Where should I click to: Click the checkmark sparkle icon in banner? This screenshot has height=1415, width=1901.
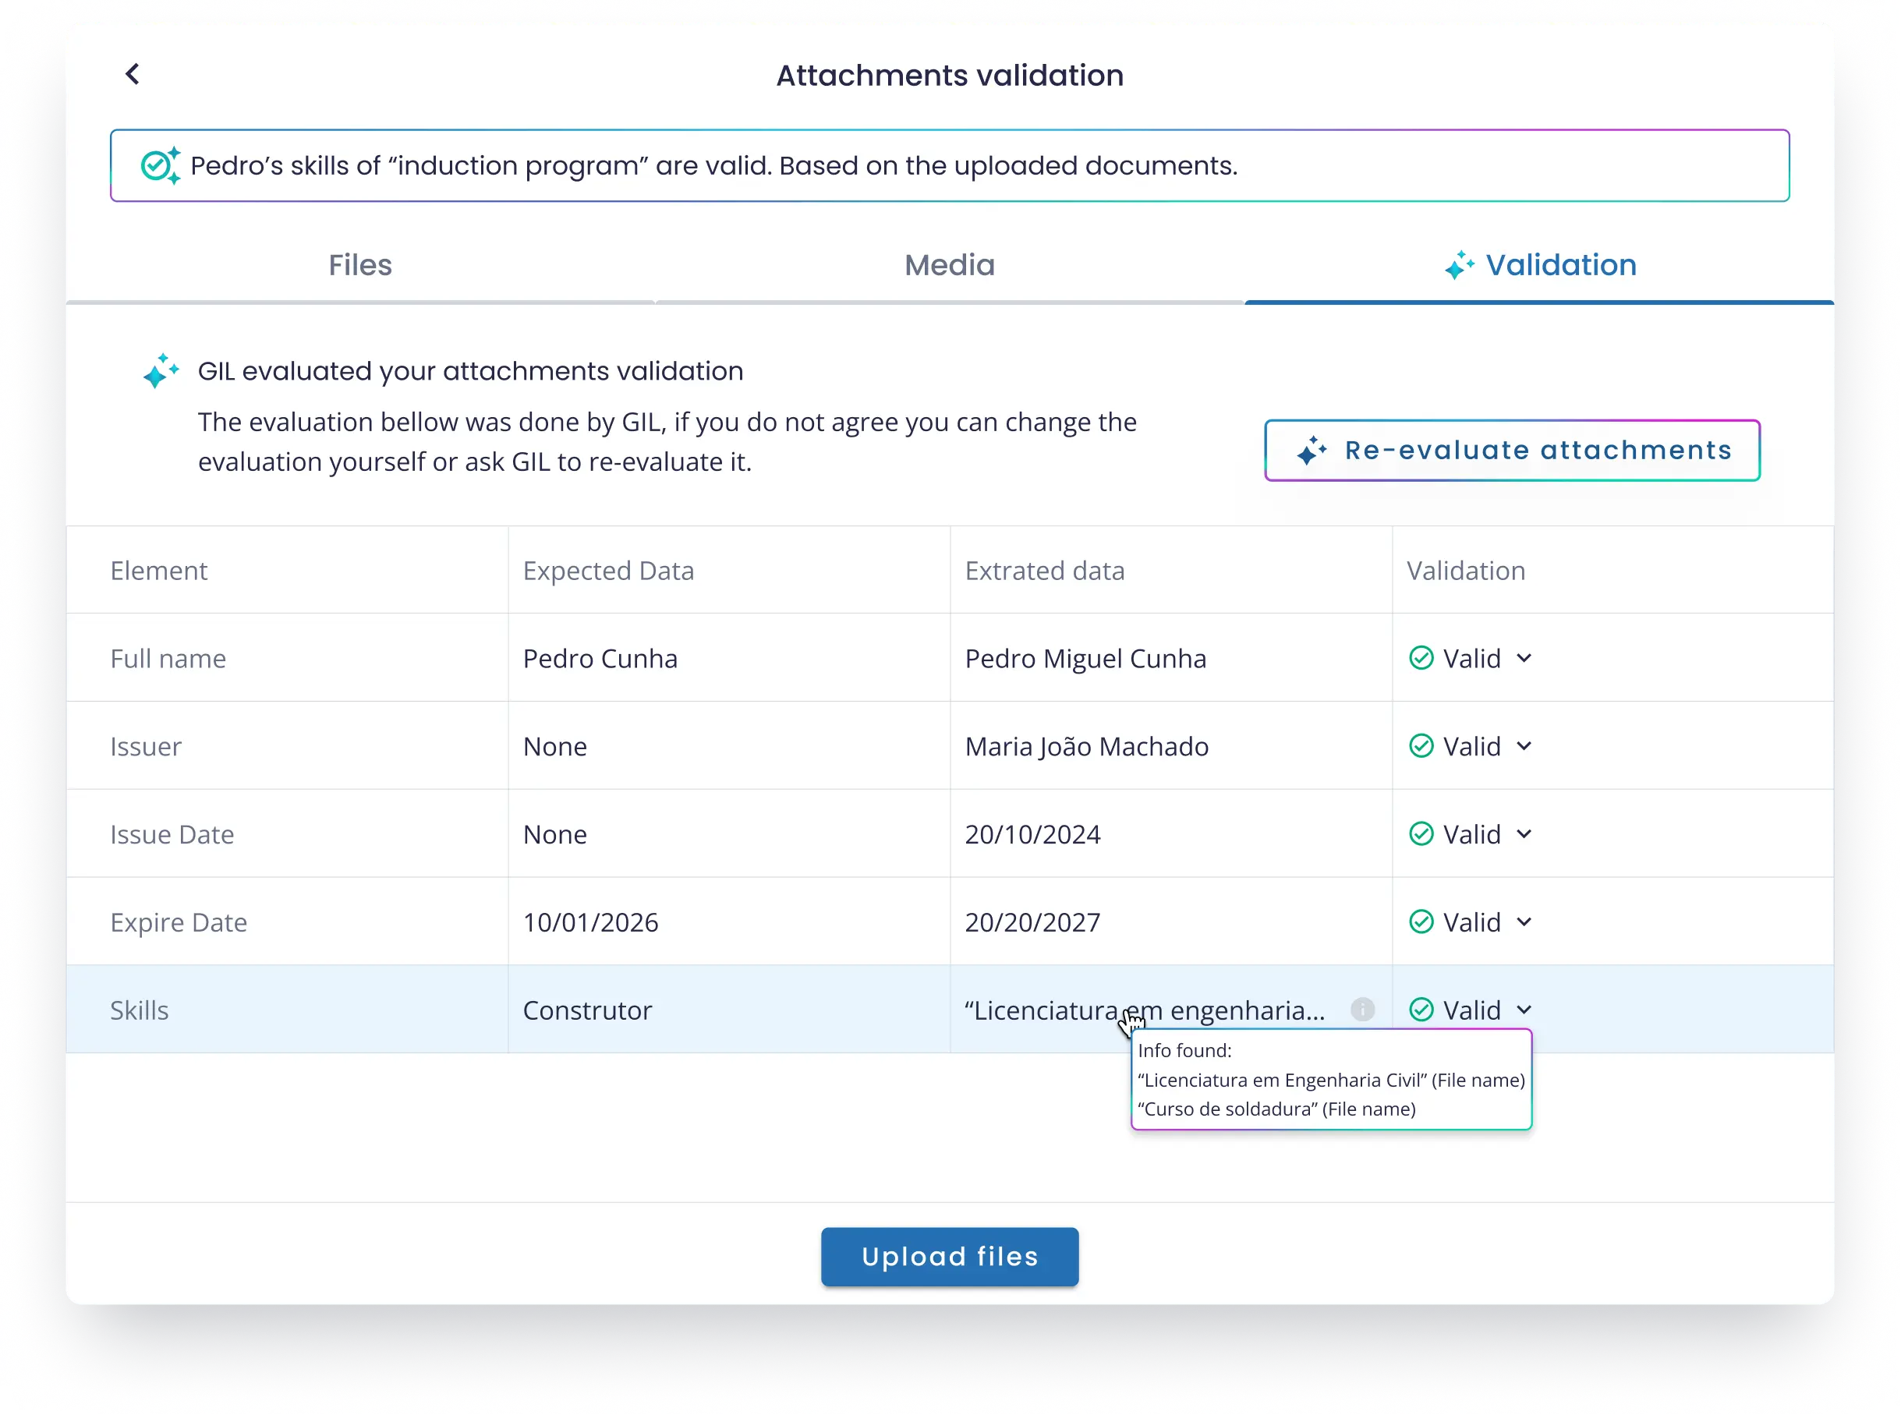[160, 165]
